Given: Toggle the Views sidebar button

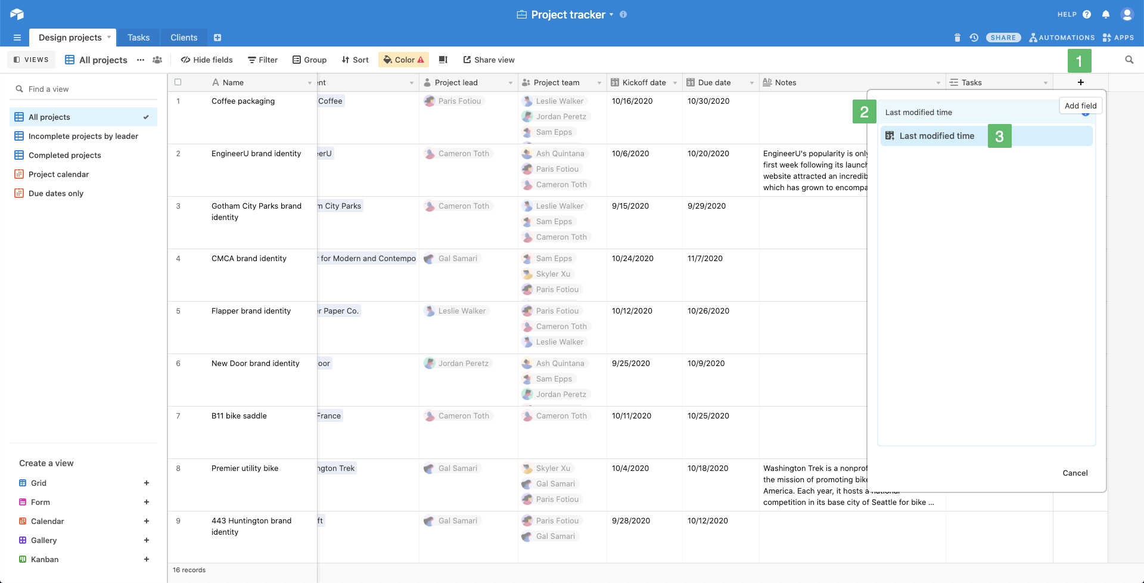Looking at the screenshot, I should (32, 60).
